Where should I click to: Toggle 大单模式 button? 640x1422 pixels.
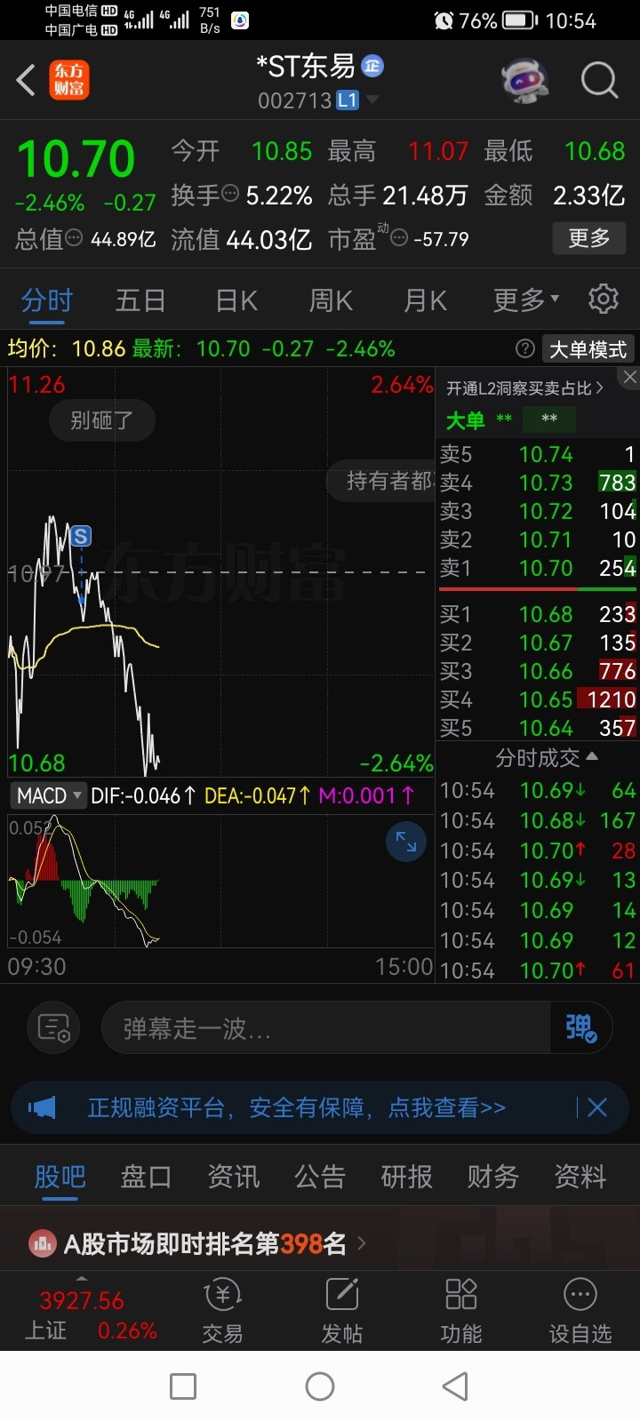coord(588,348)
